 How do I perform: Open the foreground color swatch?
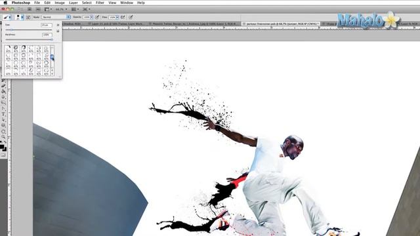[x=2, y=147]
